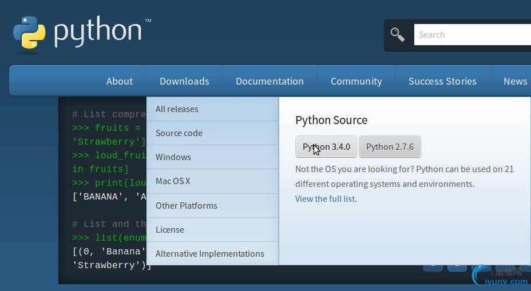Open the Documentation menu
Image resolution: width=531 pixels, height=291 pixels.
coord(270,81)
